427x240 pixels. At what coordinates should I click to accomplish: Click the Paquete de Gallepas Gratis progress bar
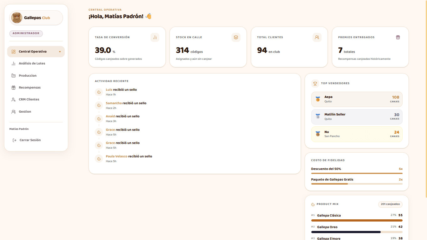[x=357, y=184]
